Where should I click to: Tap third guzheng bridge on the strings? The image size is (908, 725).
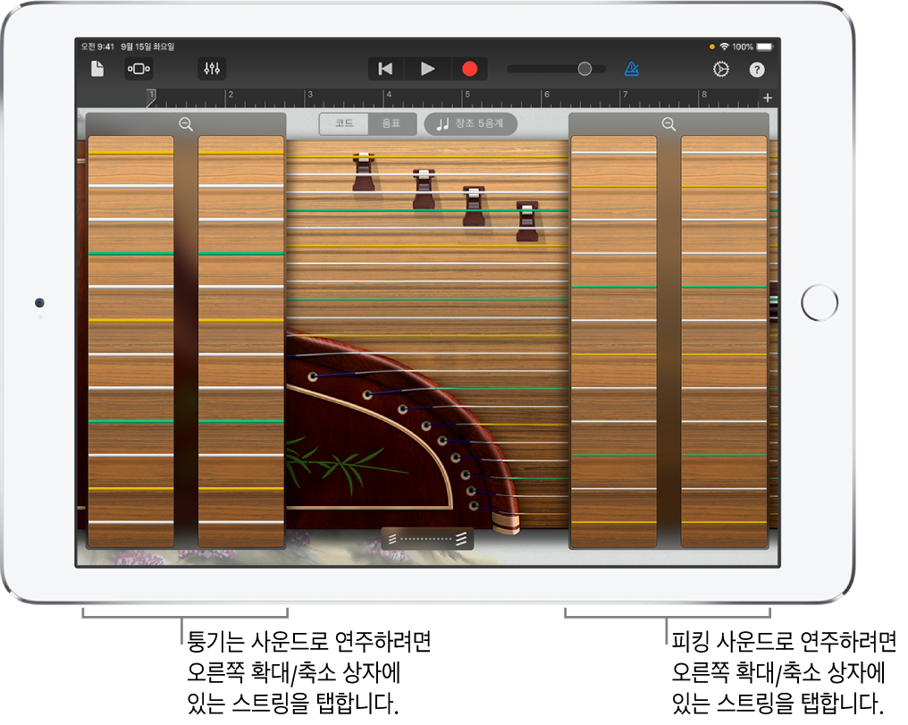[474, 206]
